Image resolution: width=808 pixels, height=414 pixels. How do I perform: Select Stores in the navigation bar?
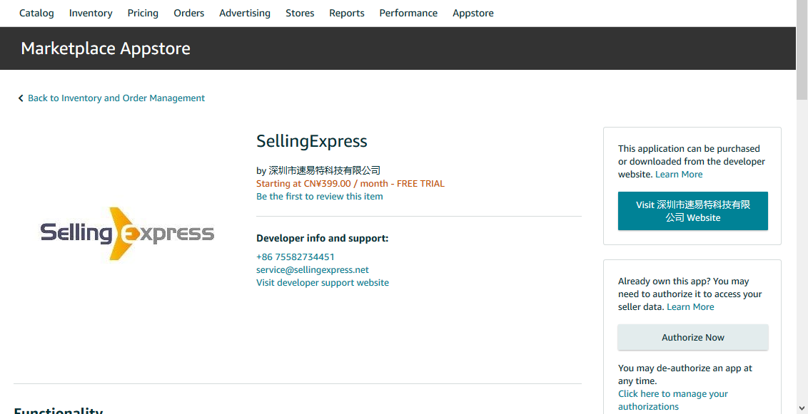click(x=300, y=13)
